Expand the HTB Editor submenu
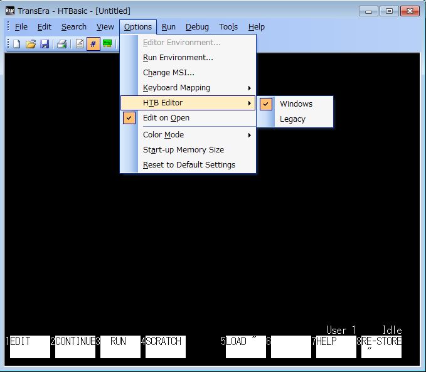The height and width of the screenshot is (372, 426). pyautogui.click(x=188, y=103)
